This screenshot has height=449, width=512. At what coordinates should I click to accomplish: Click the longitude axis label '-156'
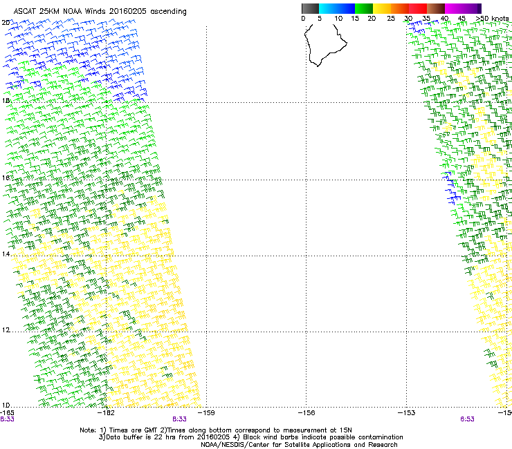pyautogui.click(x=307, y=413)
